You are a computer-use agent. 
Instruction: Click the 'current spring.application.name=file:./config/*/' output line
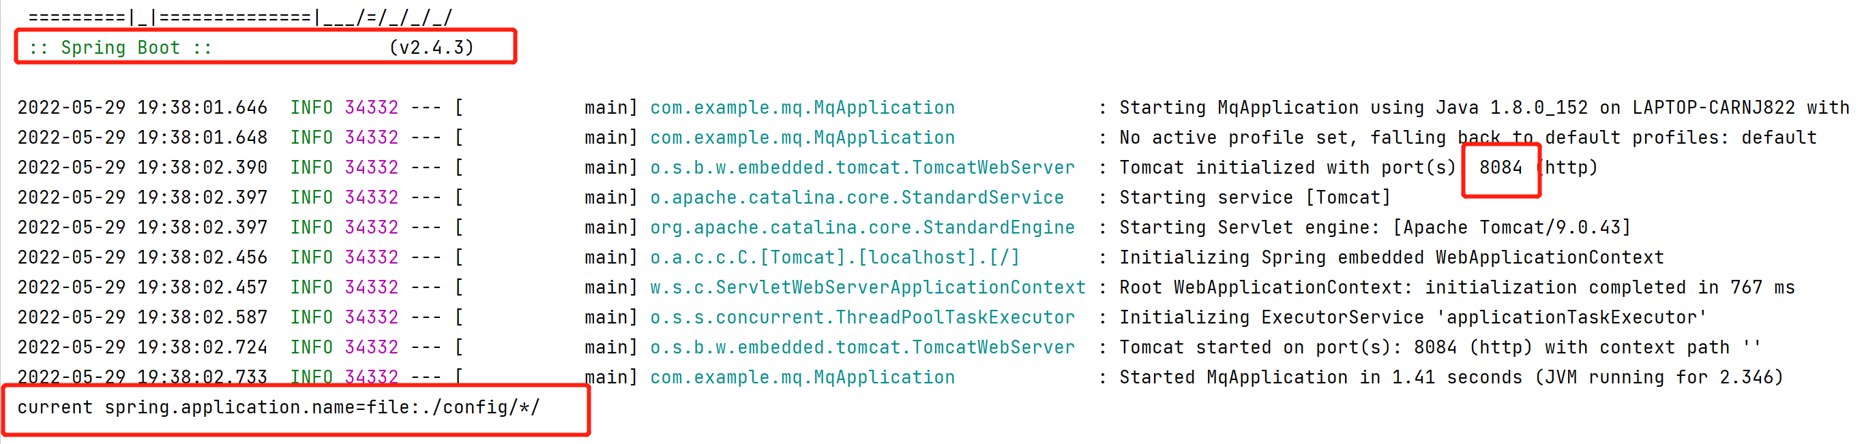(x=278, y=408)
